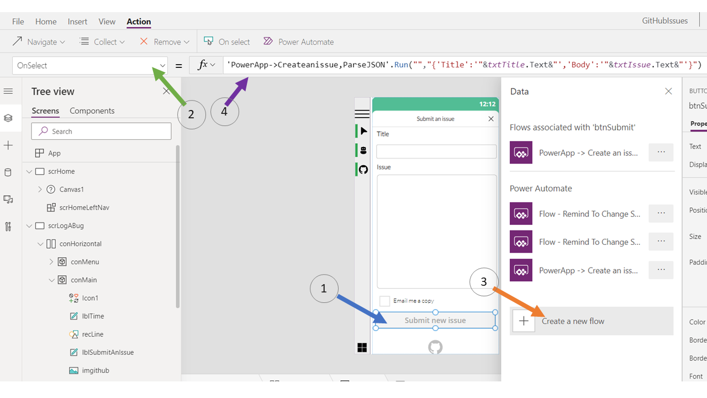707x398 pixels.
Task: Open the Tree view layers icon
Action: (x=8, y=118)
